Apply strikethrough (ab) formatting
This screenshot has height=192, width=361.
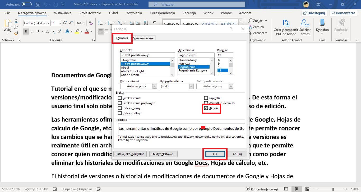48,31
